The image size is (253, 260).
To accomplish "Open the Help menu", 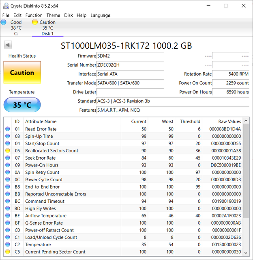I will (x=81, y=15).
